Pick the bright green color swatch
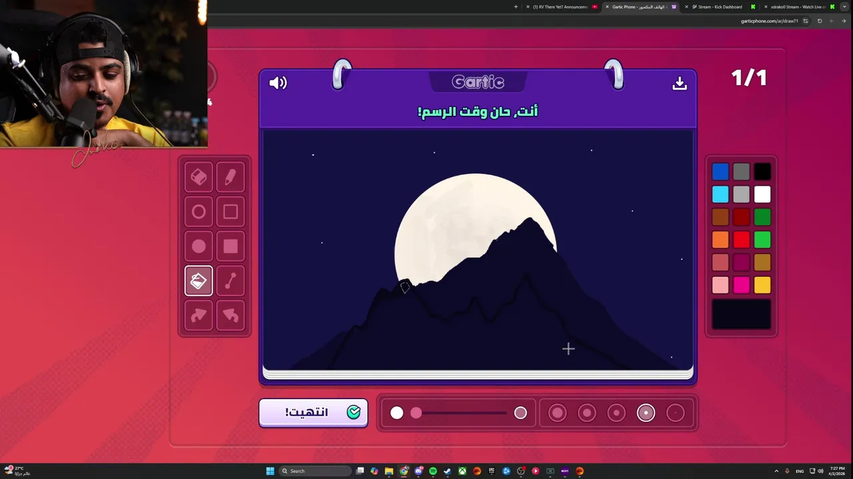The image size is (853, 479). [x=762, y=239]
